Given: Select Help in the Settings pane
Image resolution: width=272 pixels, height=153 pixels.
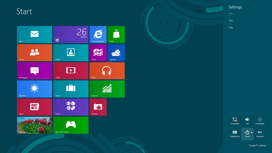Looking at the screenshot, I should (x=231, y=28).
